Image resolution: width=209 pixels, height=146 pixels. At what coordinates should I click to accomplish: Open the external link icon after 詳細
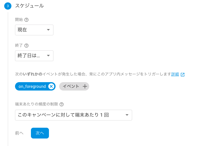(183, 74)
